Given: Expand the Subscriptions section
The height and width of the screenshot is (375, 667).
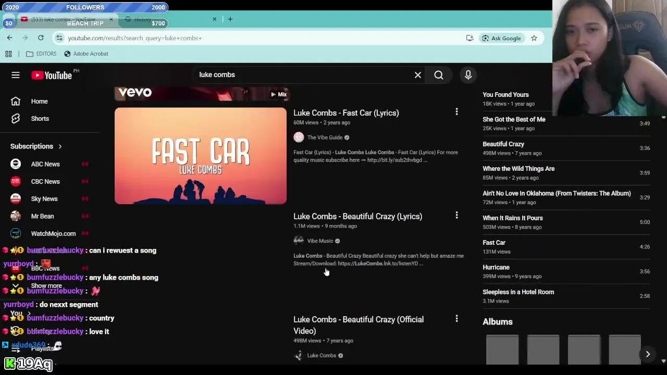Looking at the screenshot, I should [36, 146].
